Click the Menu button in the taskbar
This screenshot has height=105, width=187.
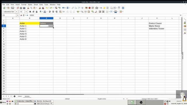pyautogui.click(x=3, y=102)
